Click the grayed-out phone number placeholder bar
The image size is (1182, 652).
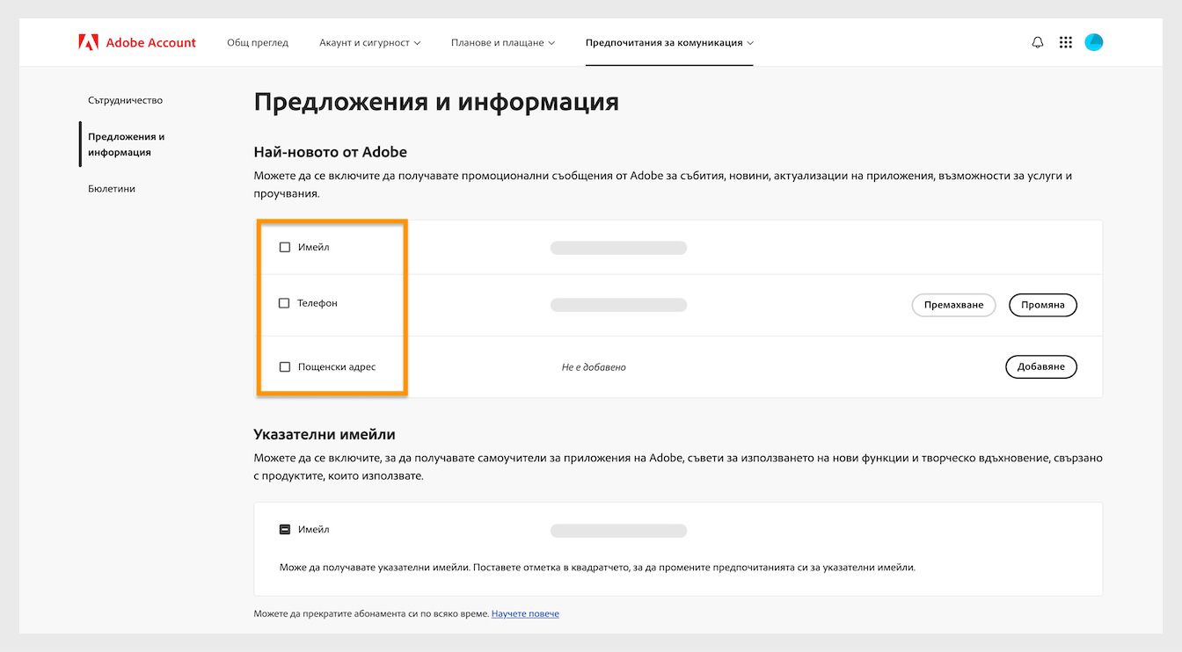618,304
